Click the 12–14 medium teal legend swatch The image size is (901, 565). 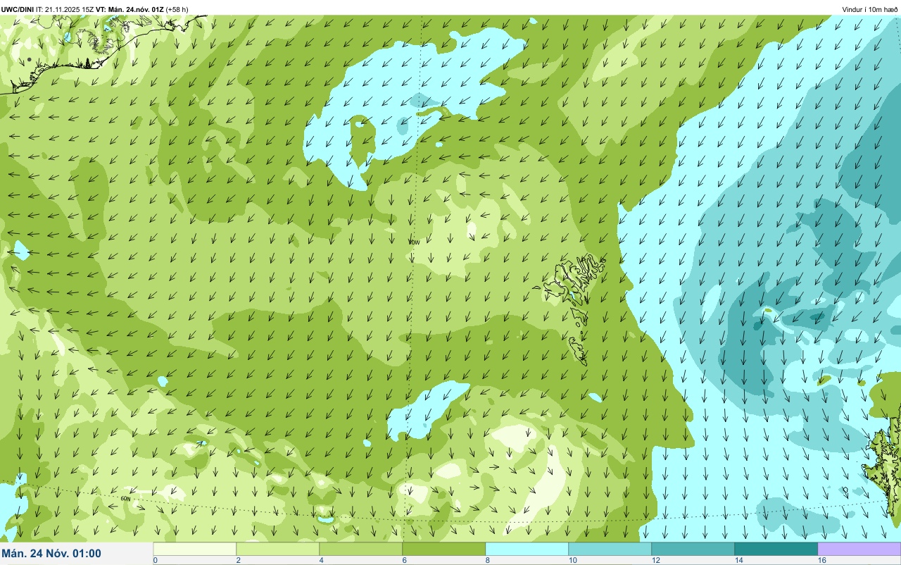point(693,549)
